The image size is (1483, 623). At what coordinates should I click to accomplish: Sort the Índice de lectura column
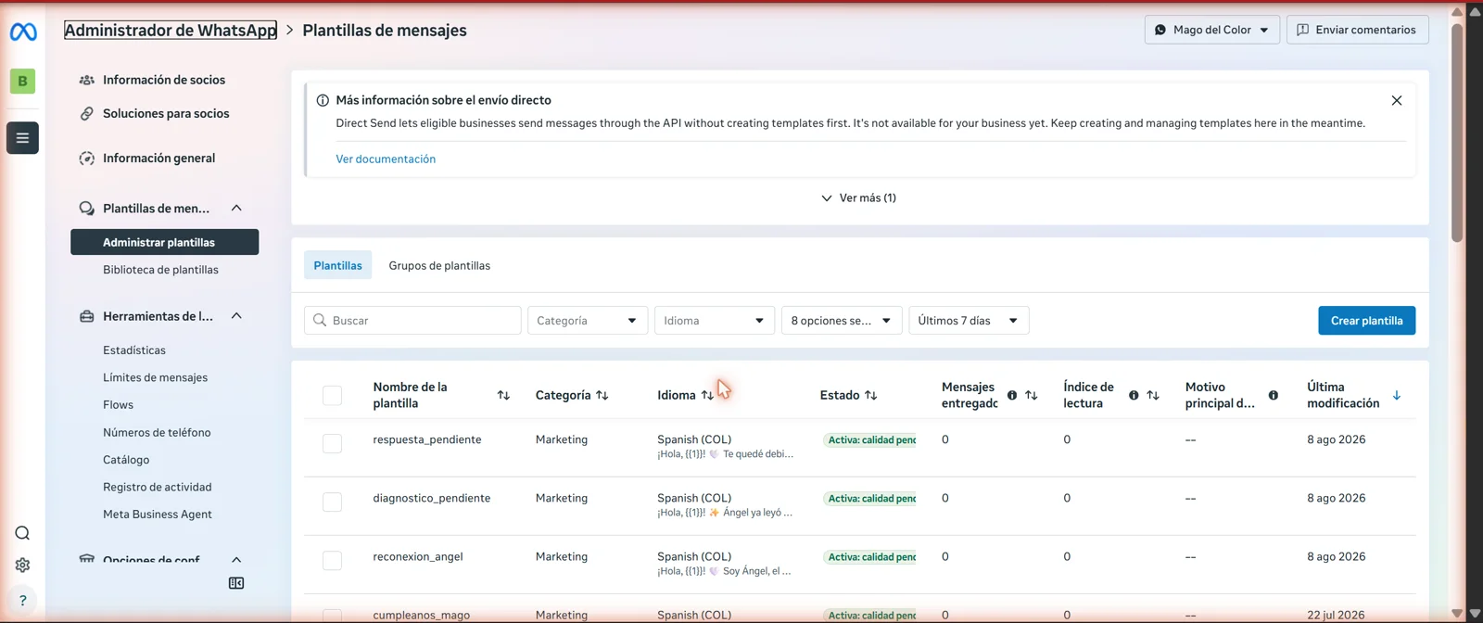tap(1153, 395)
